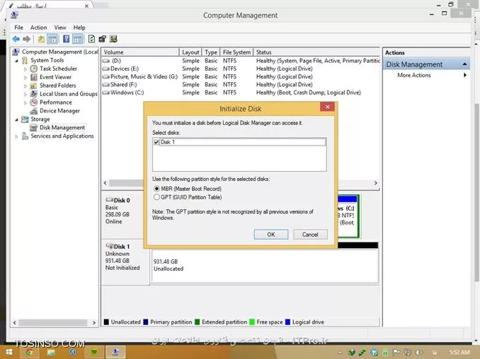Expand the More Actions submenu arrow
The height and width of the screenshot is (359, 480).
tap(465, 75)
